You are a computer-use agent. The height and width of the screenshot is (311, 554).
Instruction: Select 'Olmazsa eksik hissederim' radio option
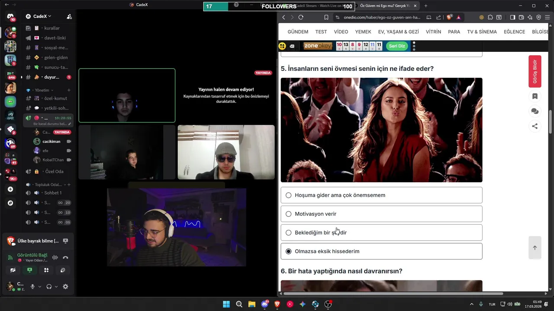click(289, 251)
